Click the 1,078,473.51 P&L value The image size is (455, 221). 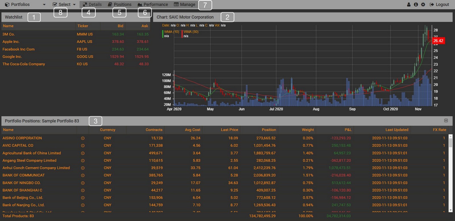pos(340,168)
